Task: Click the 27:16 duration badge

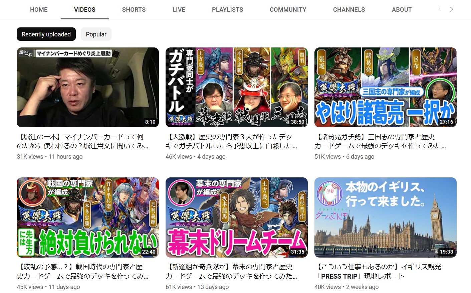Action: point(446,122)
